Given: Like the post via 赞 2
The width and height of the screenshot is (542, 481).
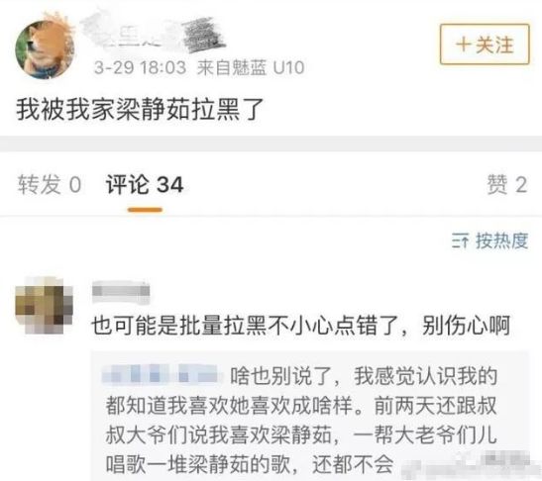Looking at the screenshot, I should [x=507, y=184].
